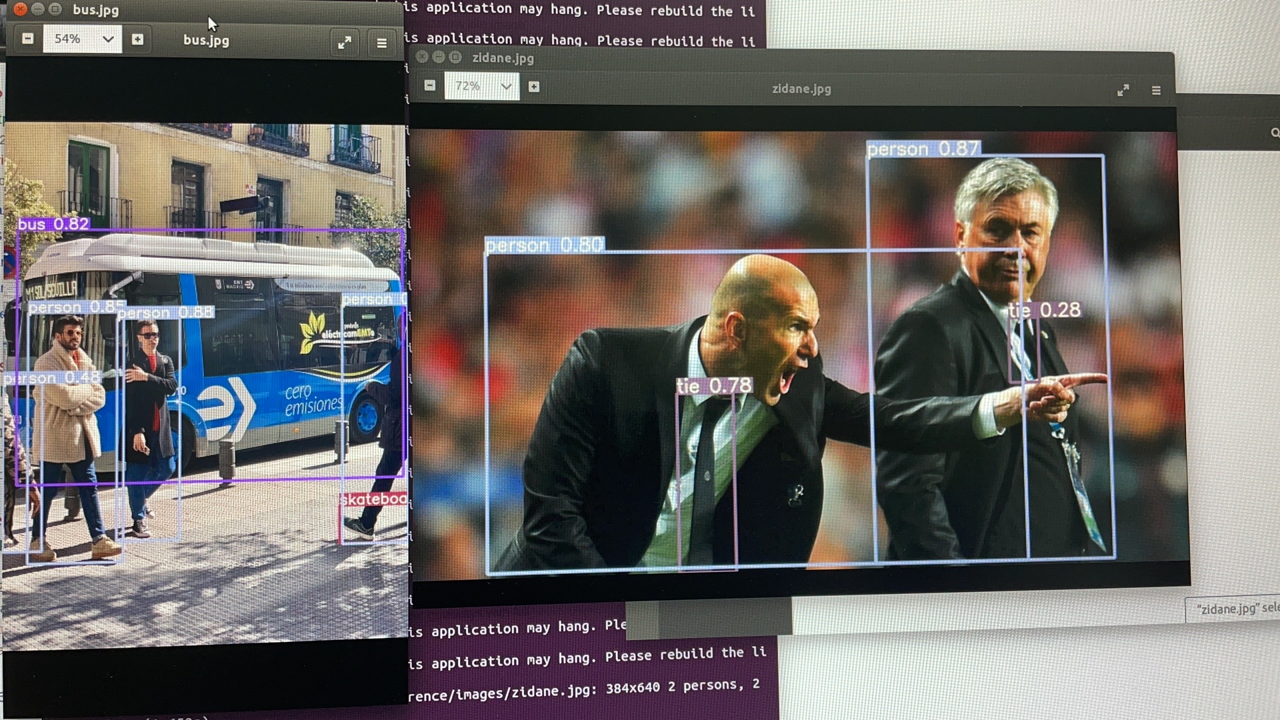The image size is (1280, 720).
Task: Maximize the bus.jpg window
Action: point(55,9)
